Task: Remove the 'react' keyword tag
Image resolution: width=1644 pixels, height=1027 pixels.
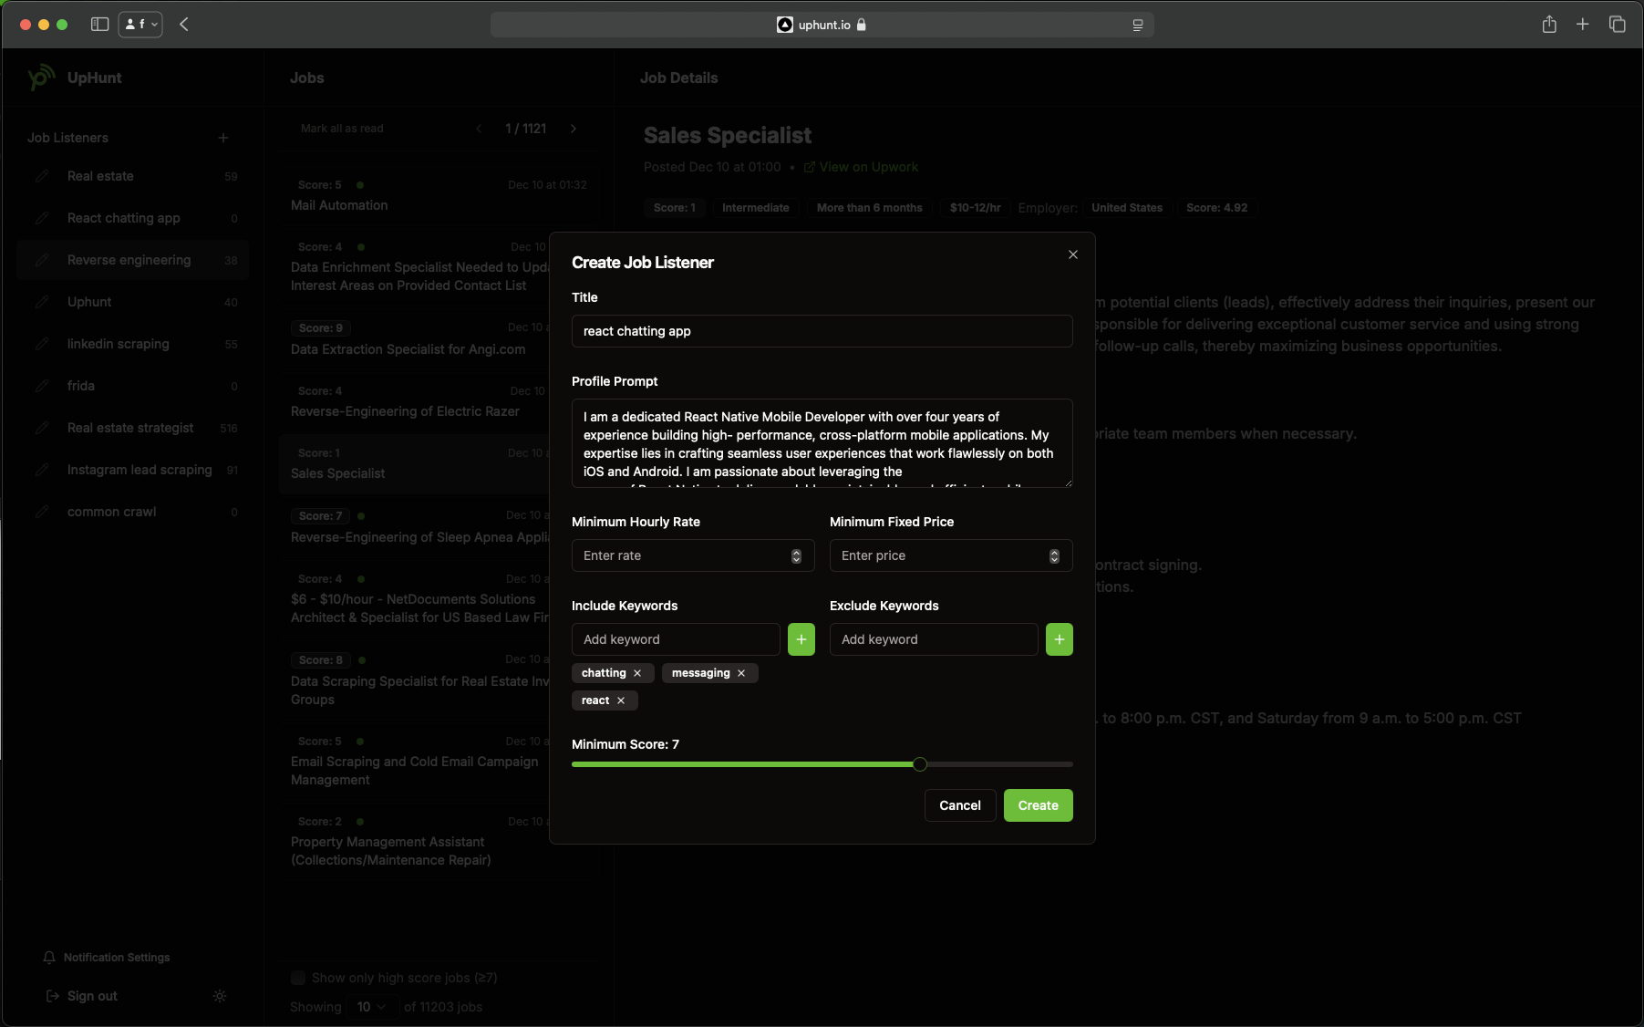Action: click(x=621, y=700)
